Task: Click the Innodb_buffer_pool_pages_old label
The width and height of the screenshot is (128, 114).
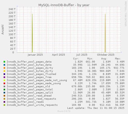Action: click(x=28, y=86)
